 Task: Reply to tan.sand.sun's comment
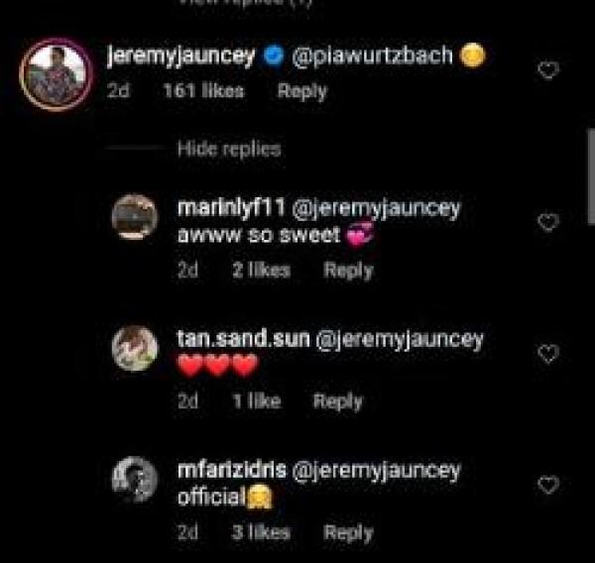(337, 401)
